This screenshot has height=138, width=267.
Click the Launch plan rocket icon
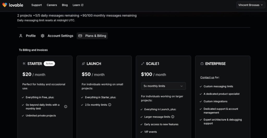83,64
